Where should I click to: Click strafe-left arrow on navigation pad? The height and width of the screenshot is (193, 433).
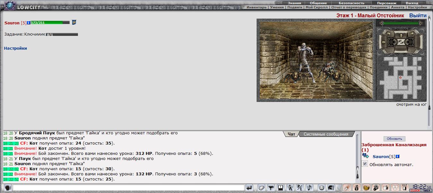(x=384, y=42)
